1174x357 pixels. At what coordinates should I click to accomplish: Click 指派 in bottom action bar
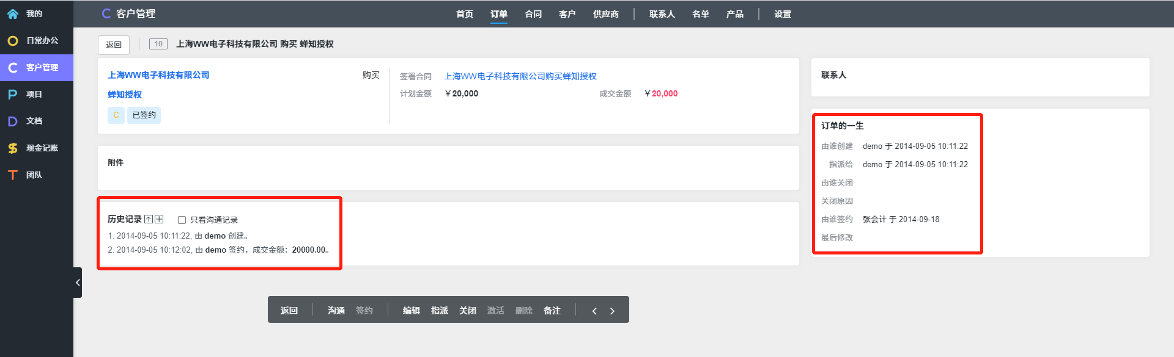point(439,311)
